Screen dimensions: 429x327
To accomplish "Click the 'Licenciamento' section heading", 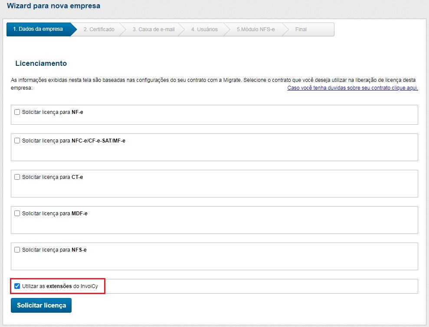I will [x=41, y=63].
